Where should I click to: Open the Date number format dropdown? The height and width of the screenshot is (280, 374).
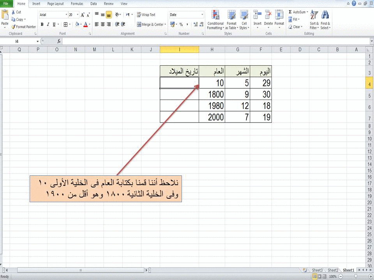202,15
